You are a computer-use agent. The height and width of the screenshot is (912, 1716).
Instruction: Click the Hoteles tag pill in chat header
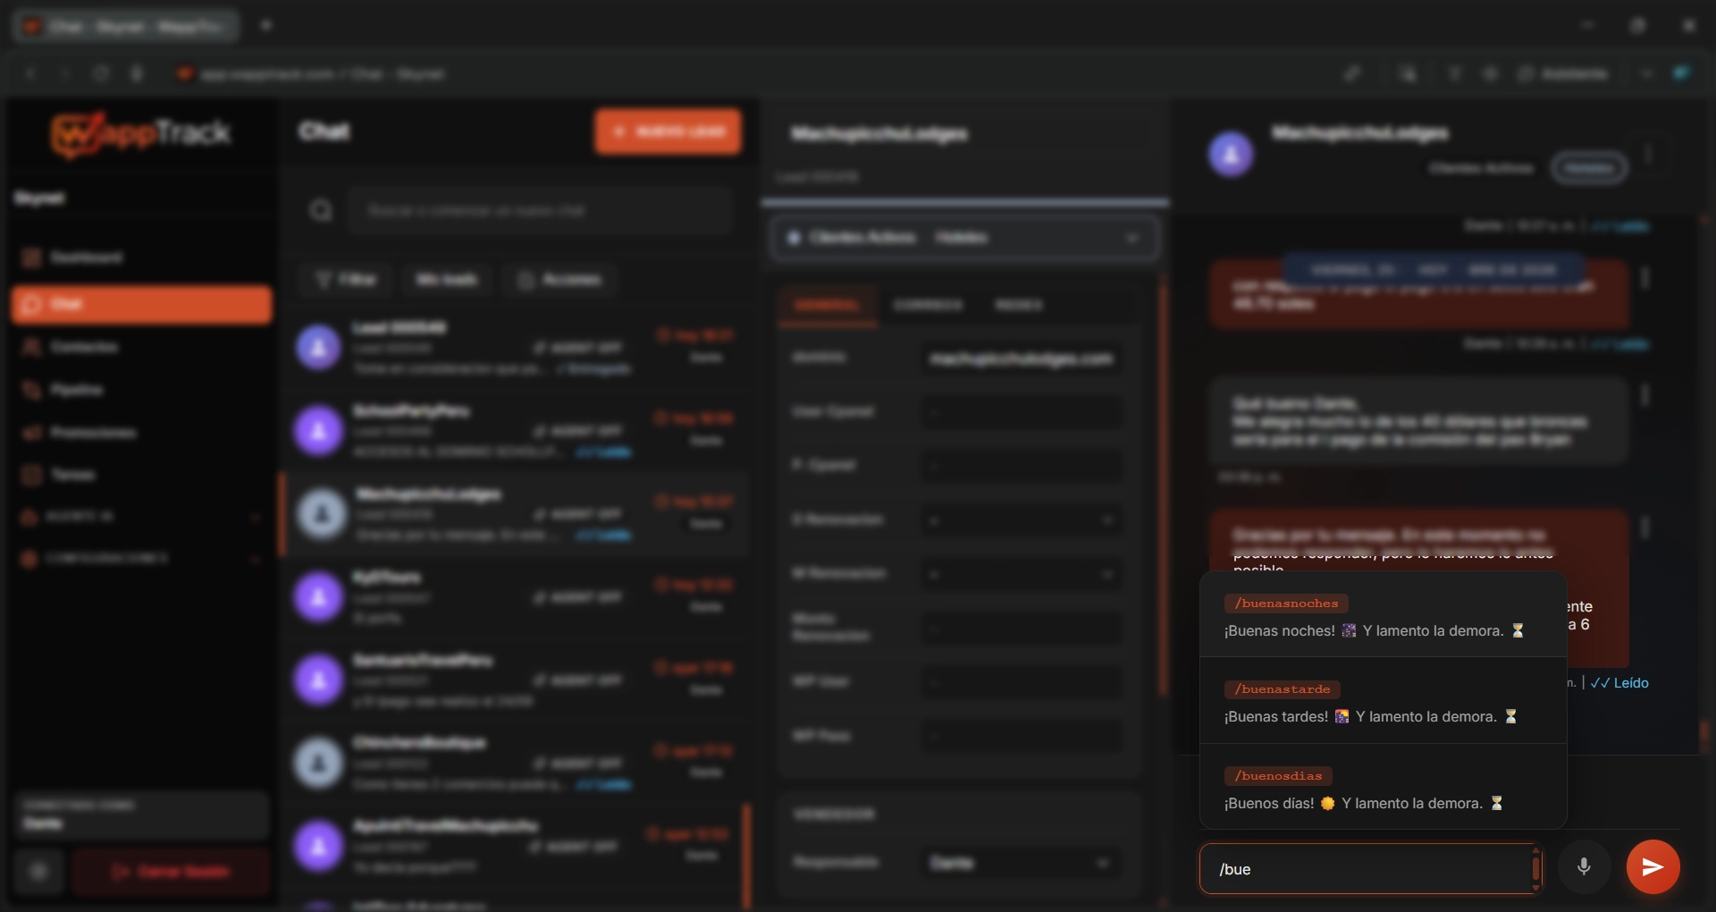click(x=1589, y=168)
